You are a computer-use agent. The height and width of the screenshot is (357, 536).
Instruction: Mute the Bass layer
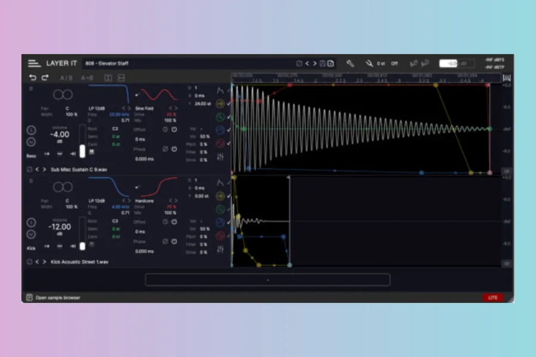pos(31,141)
